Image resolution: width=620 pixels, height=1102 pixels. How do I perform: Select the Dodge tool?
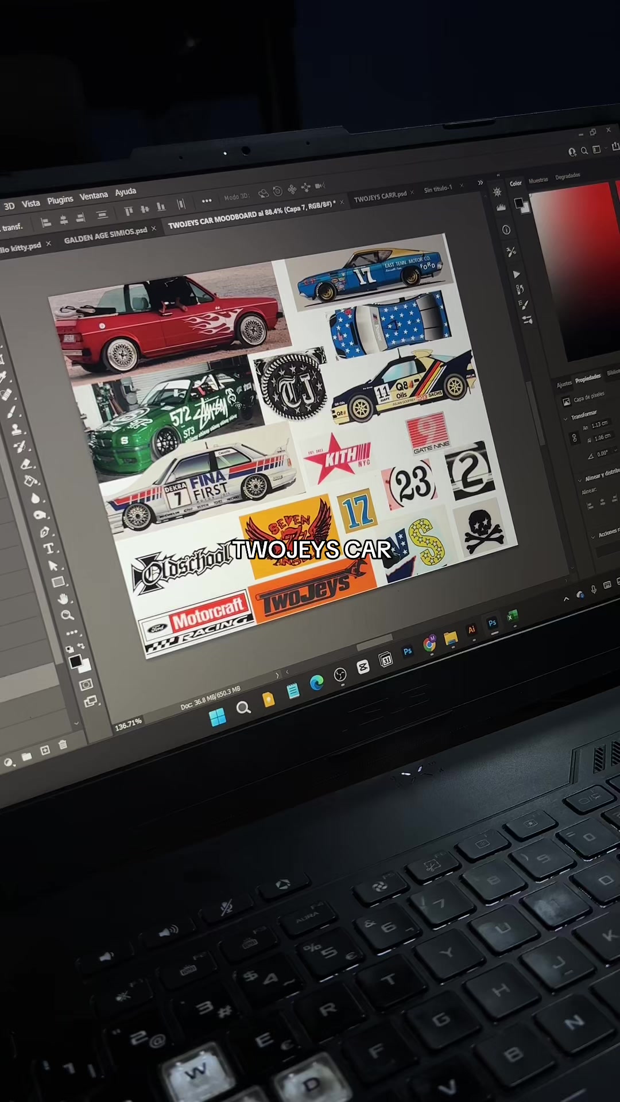tap(40, 515)
